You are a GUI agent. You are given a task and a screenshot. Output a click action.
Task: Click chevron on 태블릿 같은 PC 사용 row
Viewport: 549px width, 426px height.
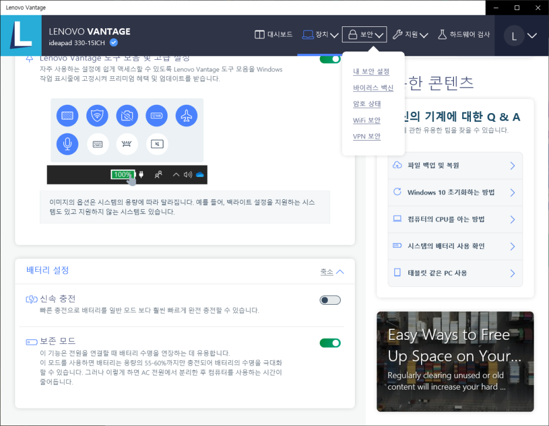point(513,274)
